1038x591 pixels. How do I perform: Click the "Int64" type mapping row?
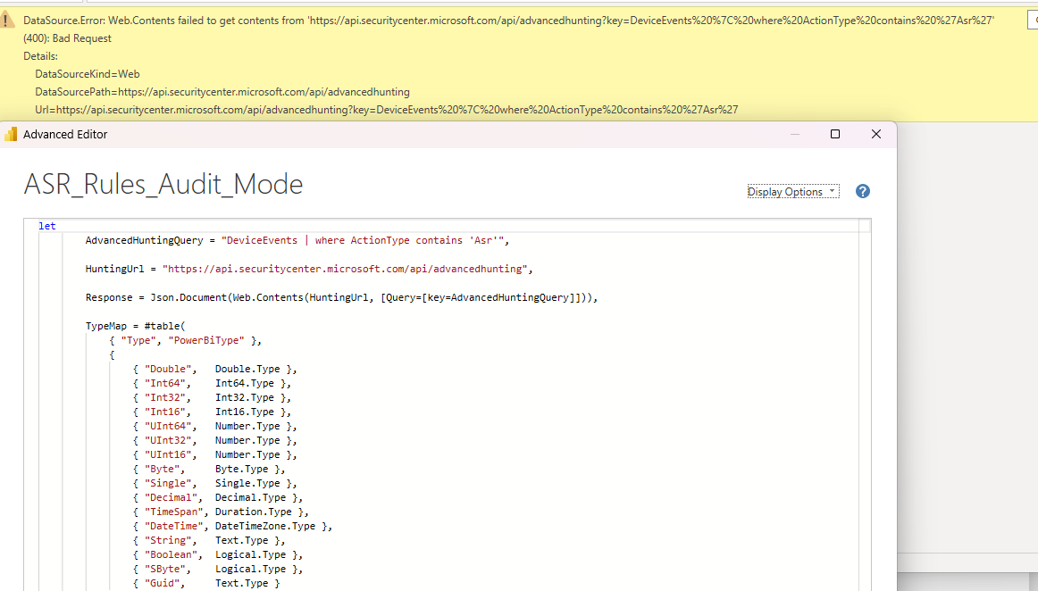212,383
